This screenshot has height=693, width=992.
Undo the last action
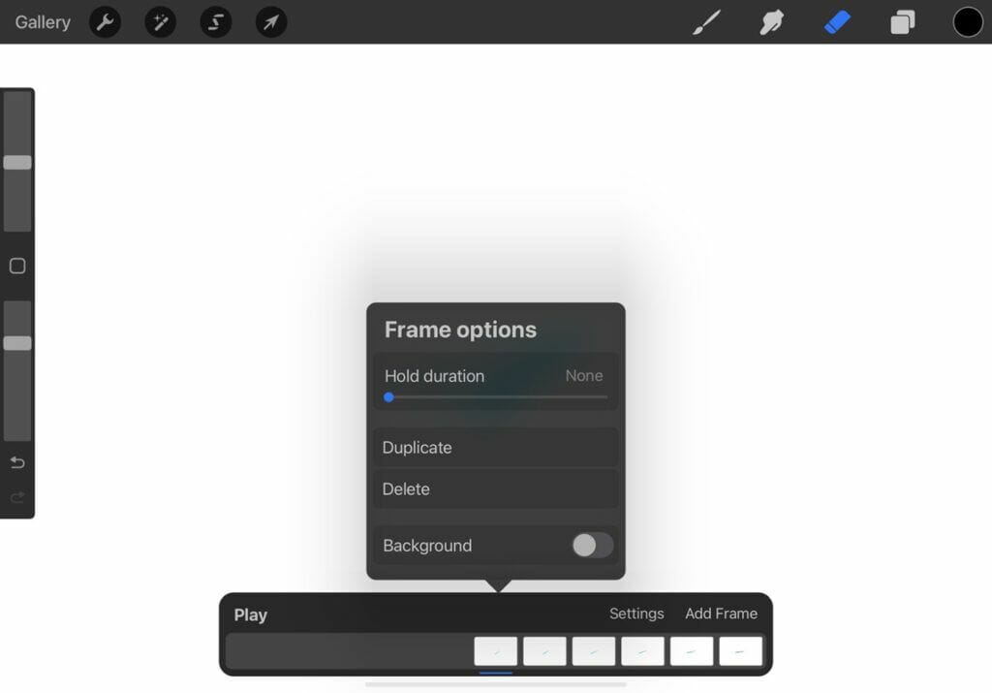click(17, 462)
